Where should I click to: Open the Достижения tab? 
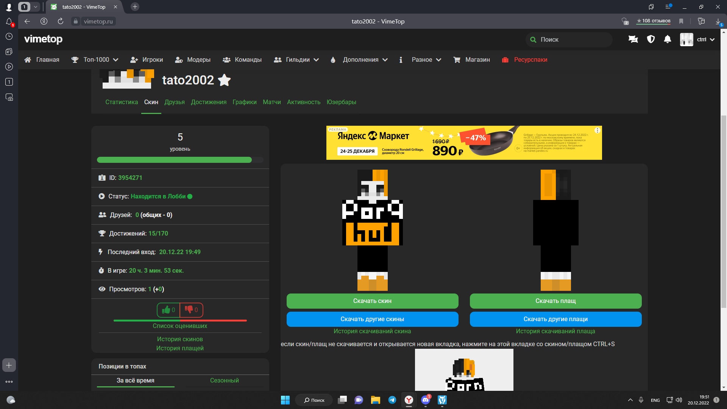209,102
